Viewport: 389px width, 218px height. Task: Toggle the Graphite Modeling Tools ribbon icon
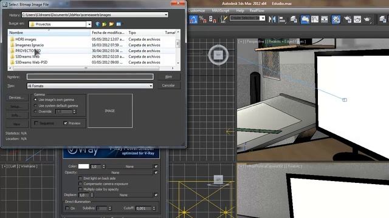pyautogui.click(x=305, y=19)
